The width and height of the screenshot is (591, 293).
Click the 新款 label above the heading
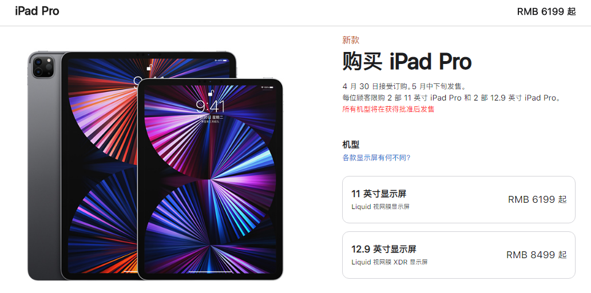351,40
